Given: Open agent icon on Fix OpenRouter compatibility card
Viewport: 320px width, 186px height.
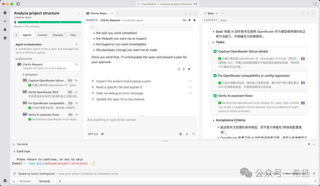Looking at the screenshot, I should [x=303, y=83].
